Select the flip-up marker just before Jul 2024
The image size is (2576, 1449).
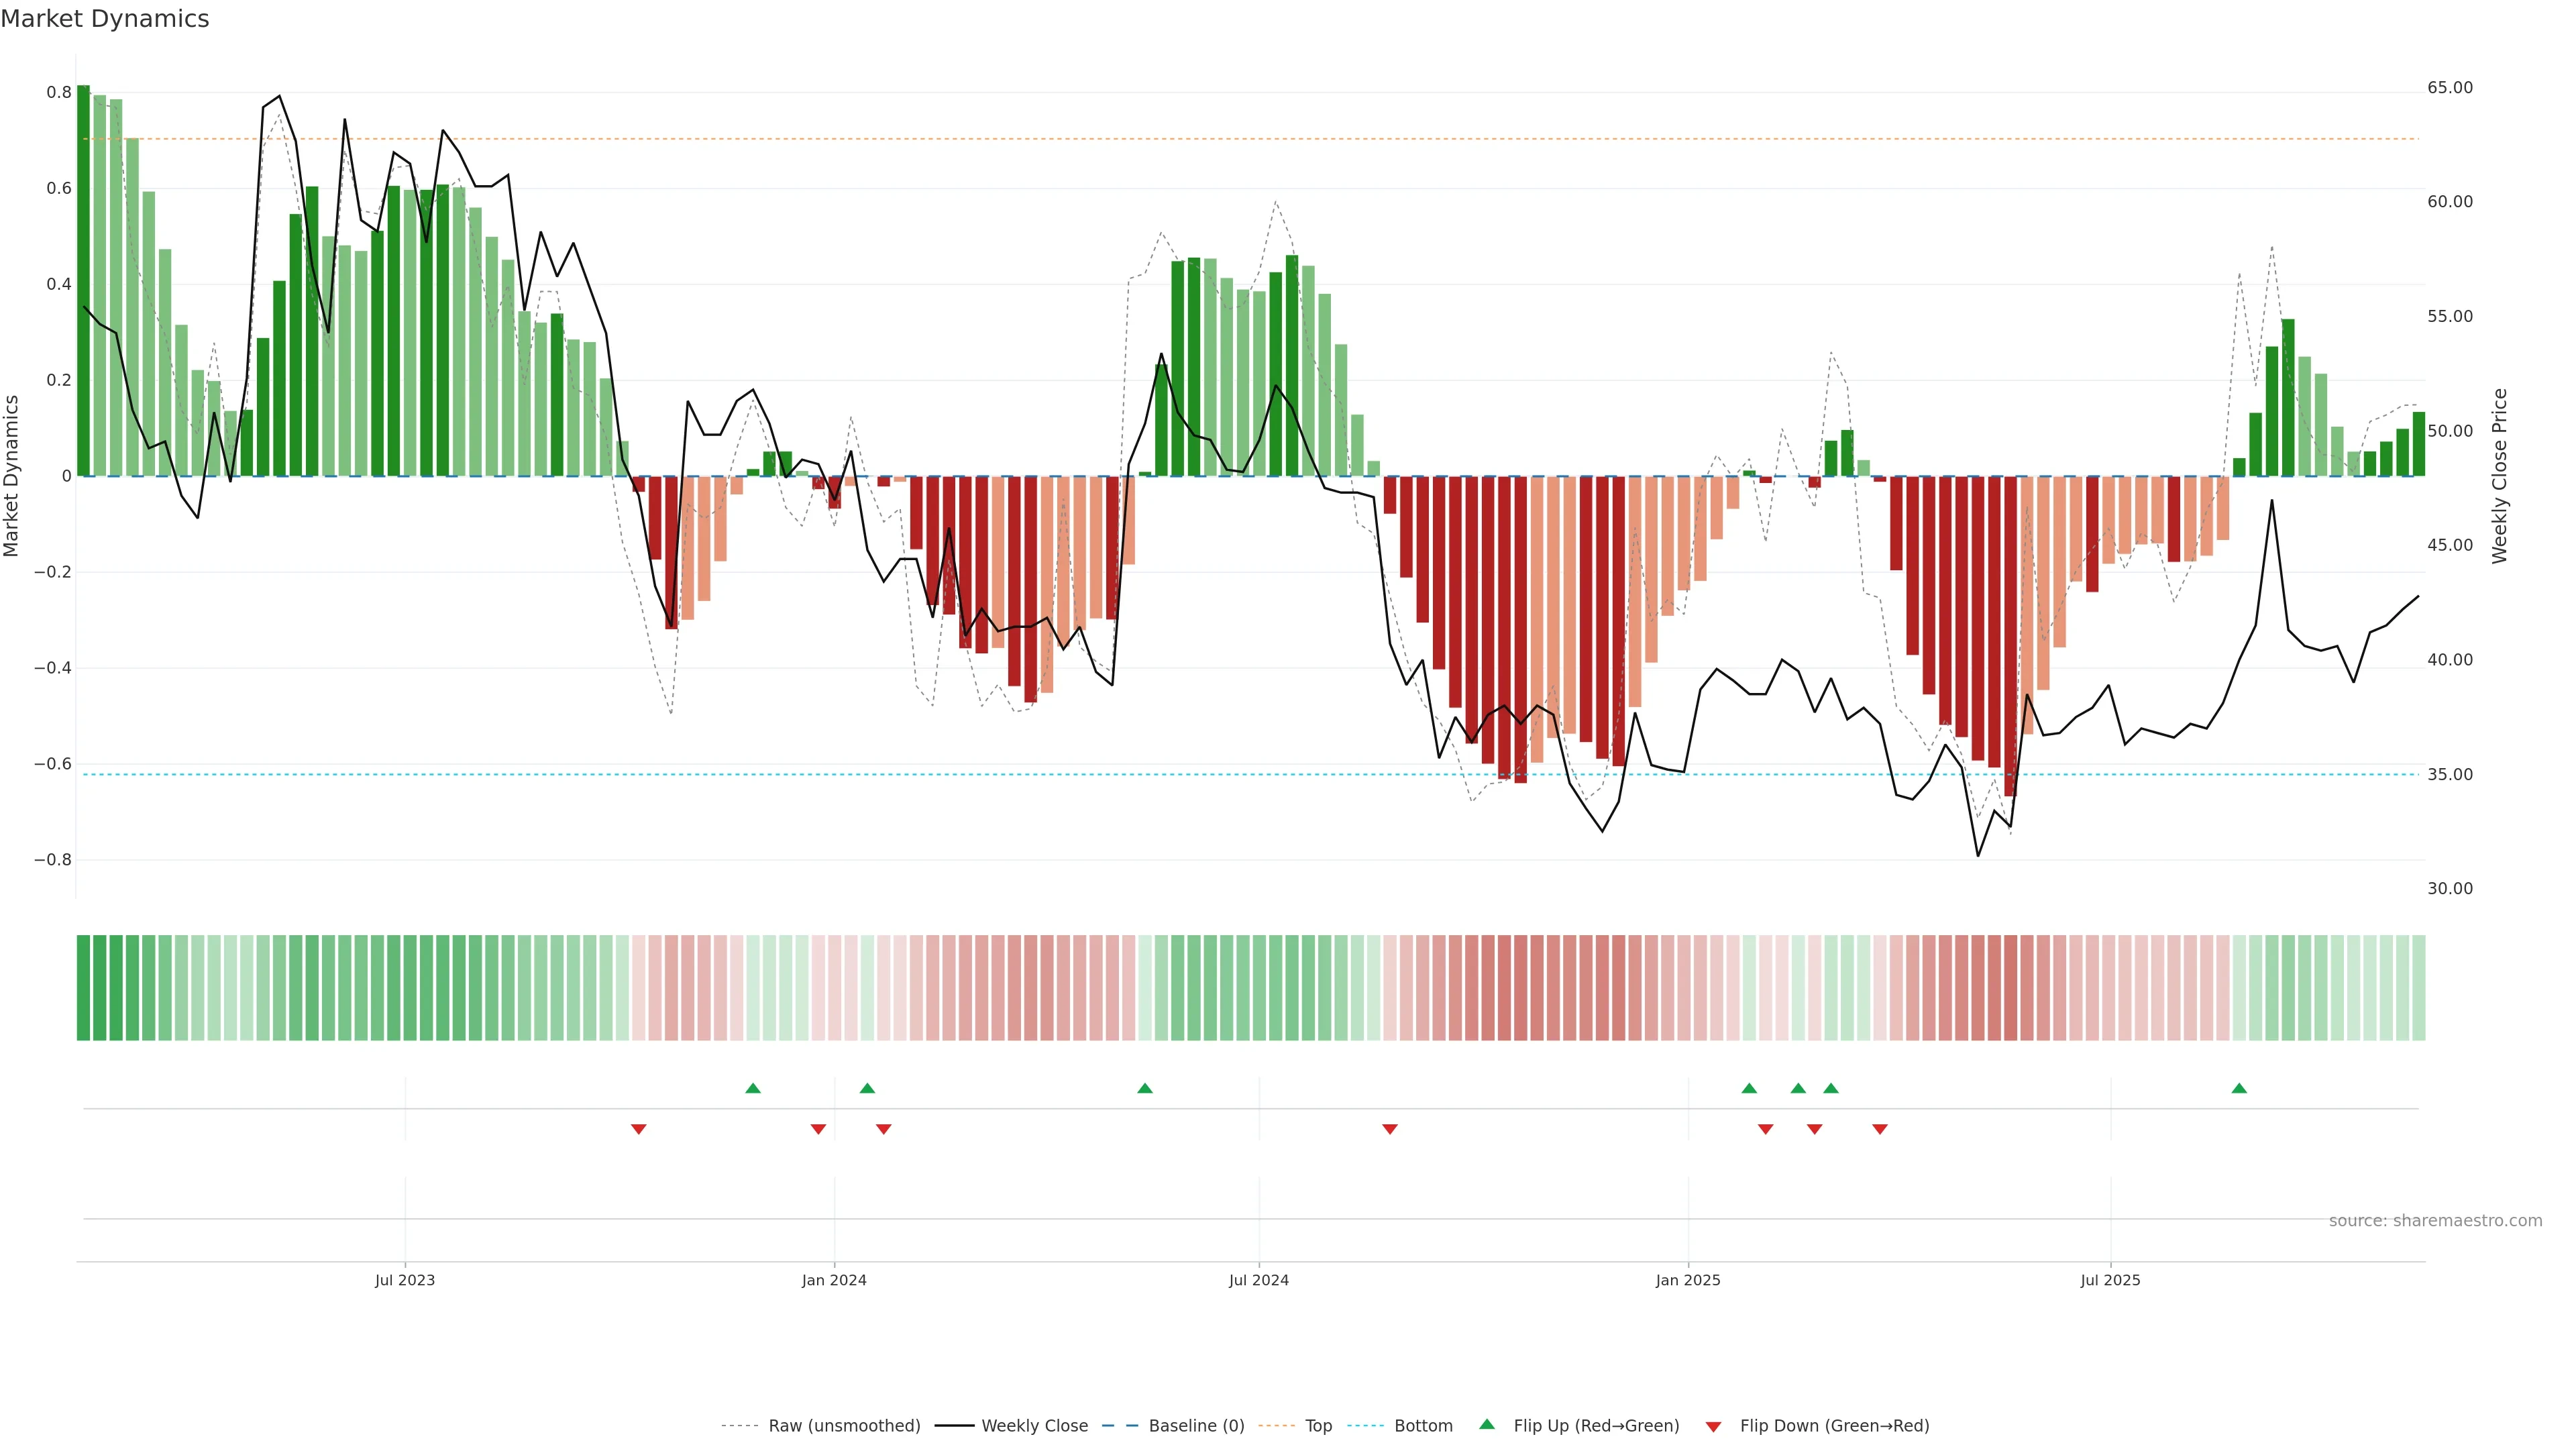pyautogui.click(x=1145, y=1088)
